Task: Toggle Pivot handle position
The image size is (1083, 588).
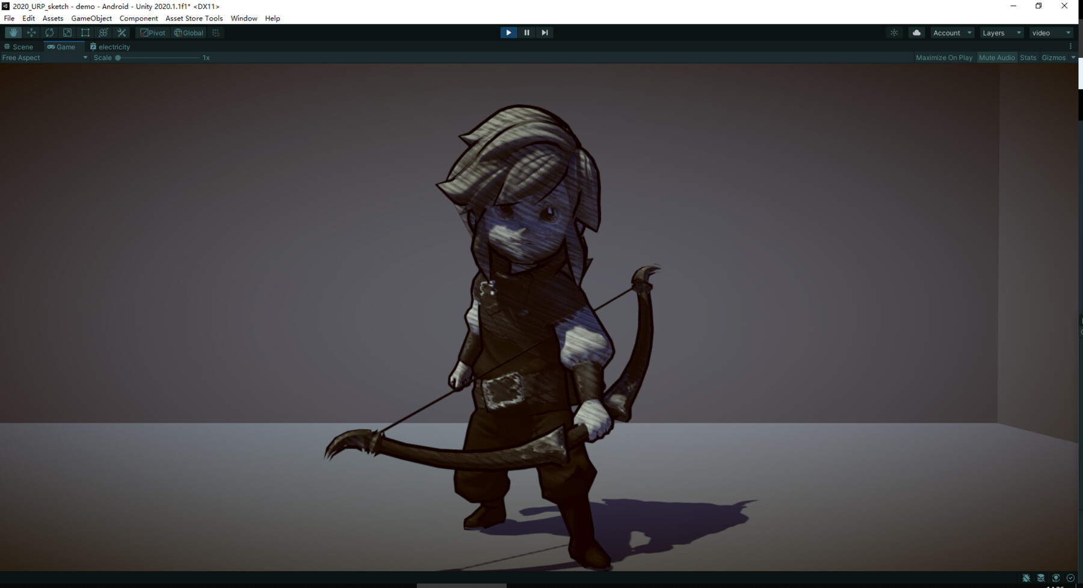Action: pos(153,32)
